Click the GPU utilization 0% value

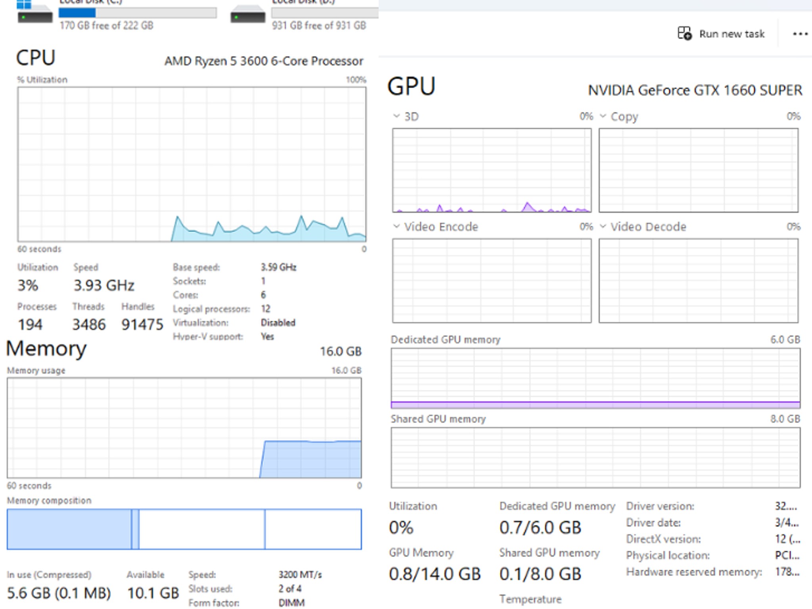pos(401,528)
